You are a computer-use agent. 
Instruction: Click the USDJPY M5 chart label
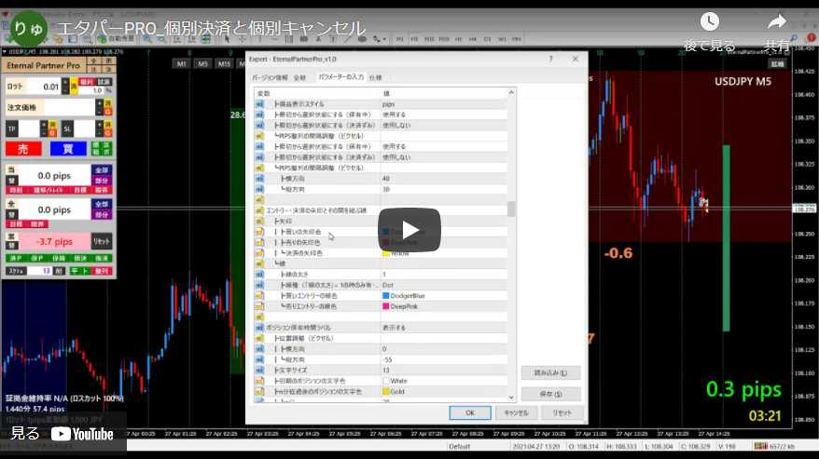[x=743, y=81]
